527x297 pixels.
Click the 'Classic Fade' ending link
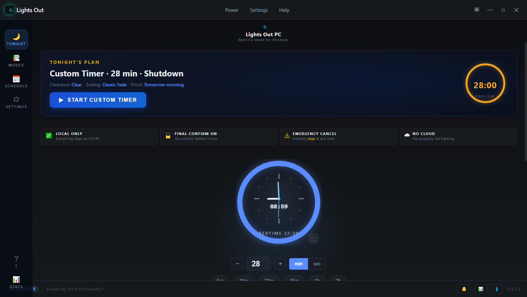(114, 85)
